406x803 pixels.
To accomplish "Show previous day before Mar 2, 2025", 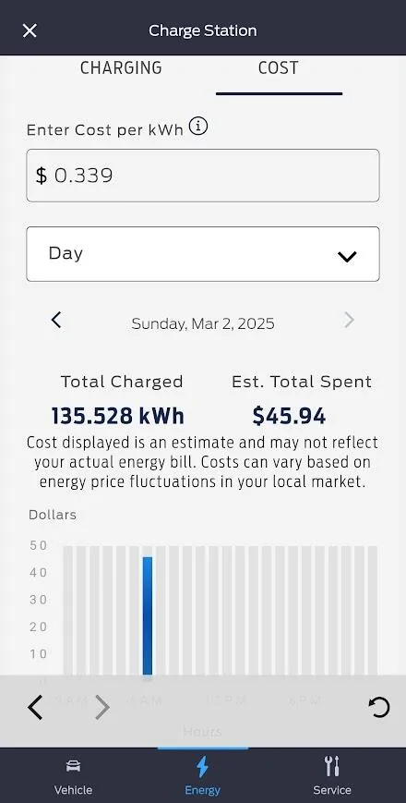I will 56,320.
